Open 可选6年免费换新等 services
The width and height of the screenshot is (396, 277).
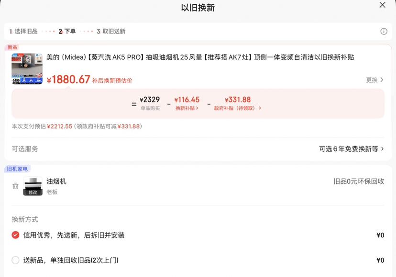tap(352, 149)
